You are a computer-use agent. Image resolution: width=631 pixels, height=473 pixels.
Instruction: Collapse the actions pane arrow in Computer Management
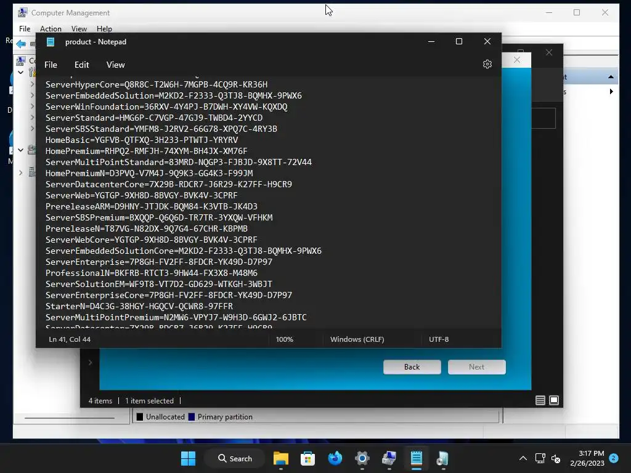[x=611, y=77]
